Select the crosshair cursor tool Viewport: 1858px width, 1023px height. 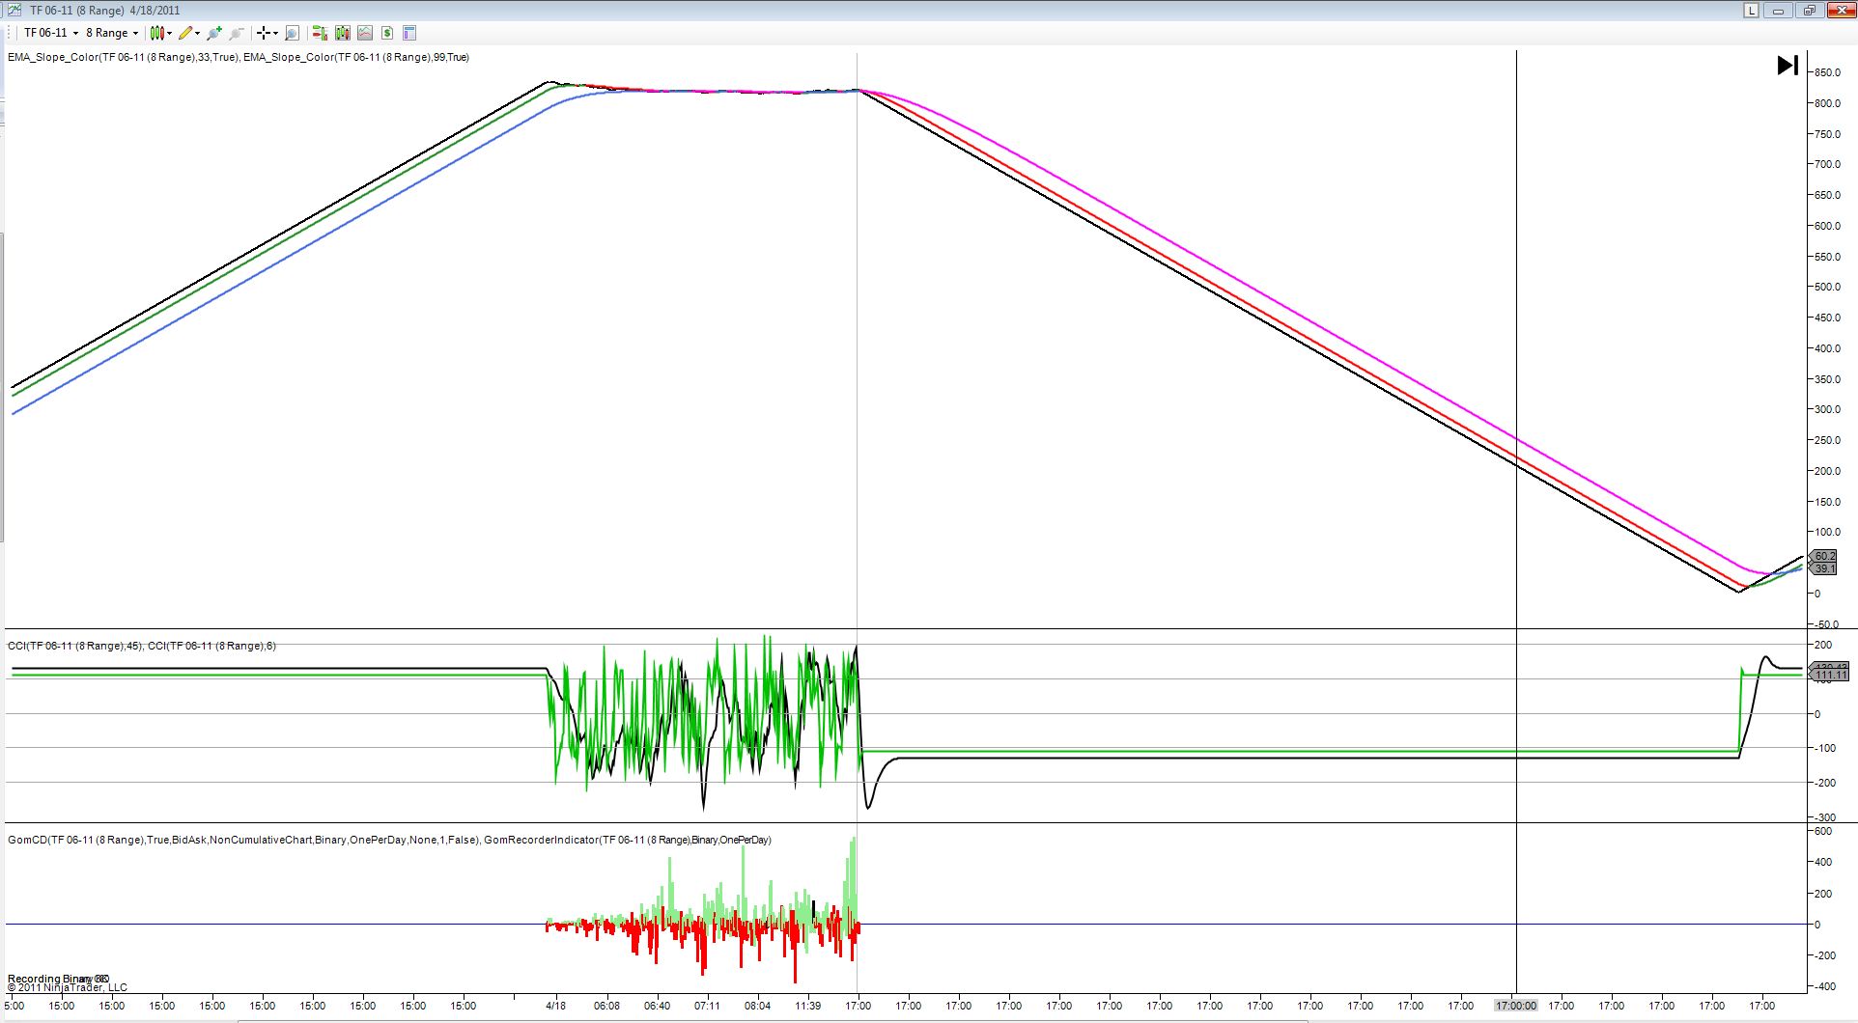pyautogui.click(x=263, y=33)
